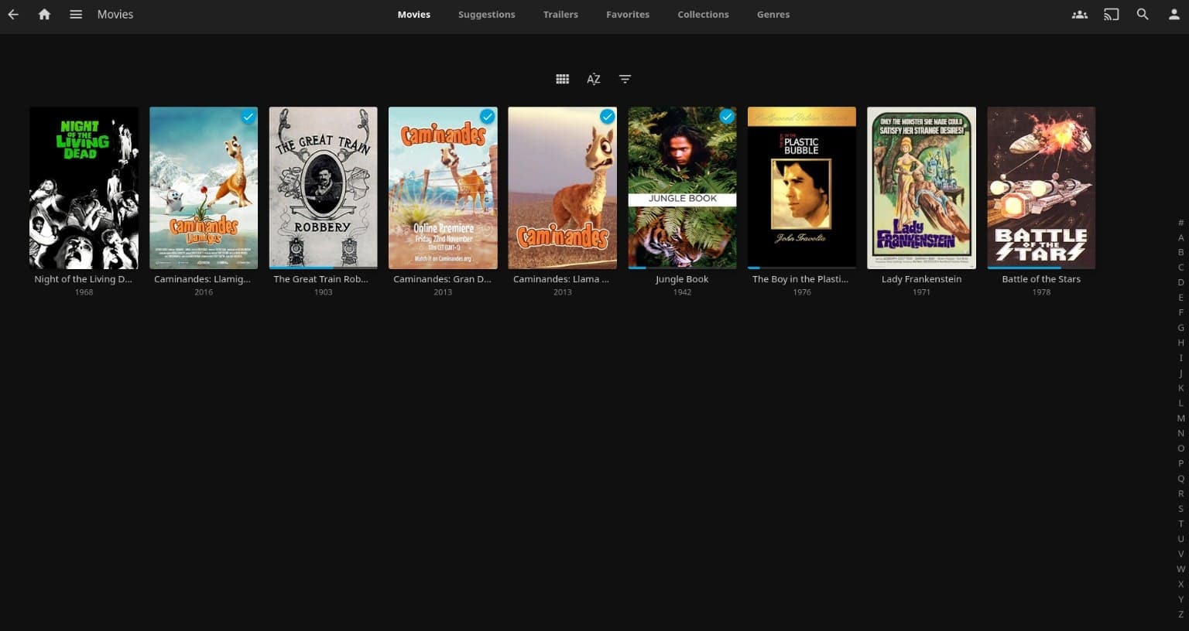Open The Boy in the Plastic Bubble poster
The height and width of the screenshot is (631, 1189).
click(802, 188)
